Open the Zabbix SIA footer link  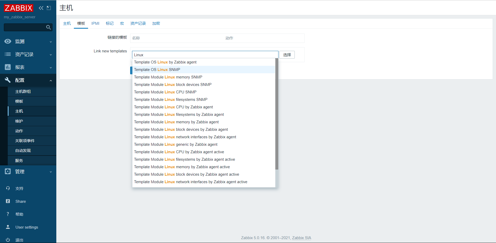[301, 238]
